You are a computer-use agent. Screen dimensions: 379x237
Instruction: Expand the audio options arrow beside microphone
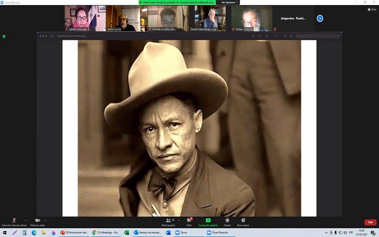(x=25, y=220)
